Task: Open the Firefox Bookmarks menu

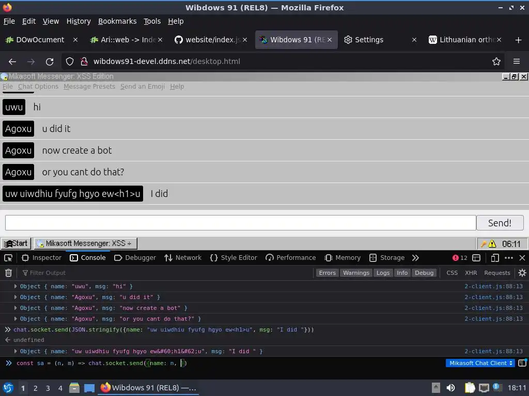Action: [117, 21]
